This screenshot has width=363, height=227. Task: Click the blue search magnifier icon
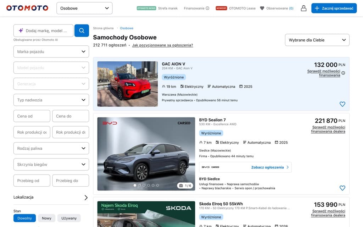(82, 31)
